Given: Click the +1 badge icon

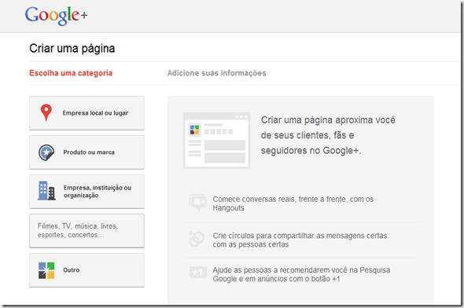Looking at the screenshot, I should [x=198, y=272].
